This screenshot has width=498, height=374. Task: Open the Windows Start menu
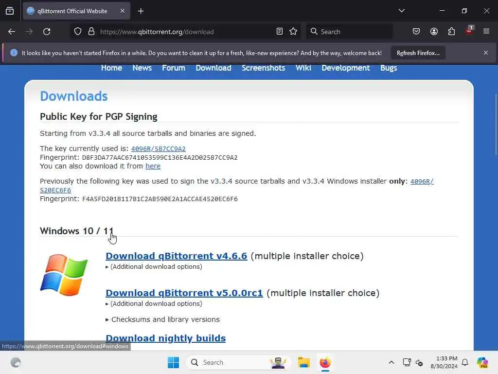pos(173,362)
